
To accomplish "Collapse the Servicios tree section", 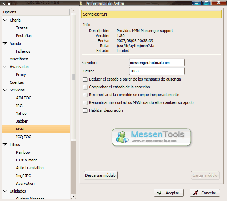I will (x=5, y=90).
